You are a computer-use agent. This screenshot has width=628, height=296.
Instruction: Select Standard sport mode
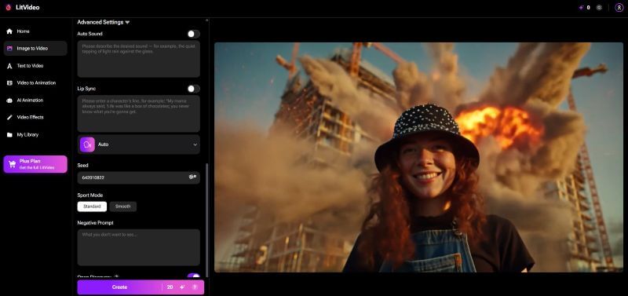[92, 206]
